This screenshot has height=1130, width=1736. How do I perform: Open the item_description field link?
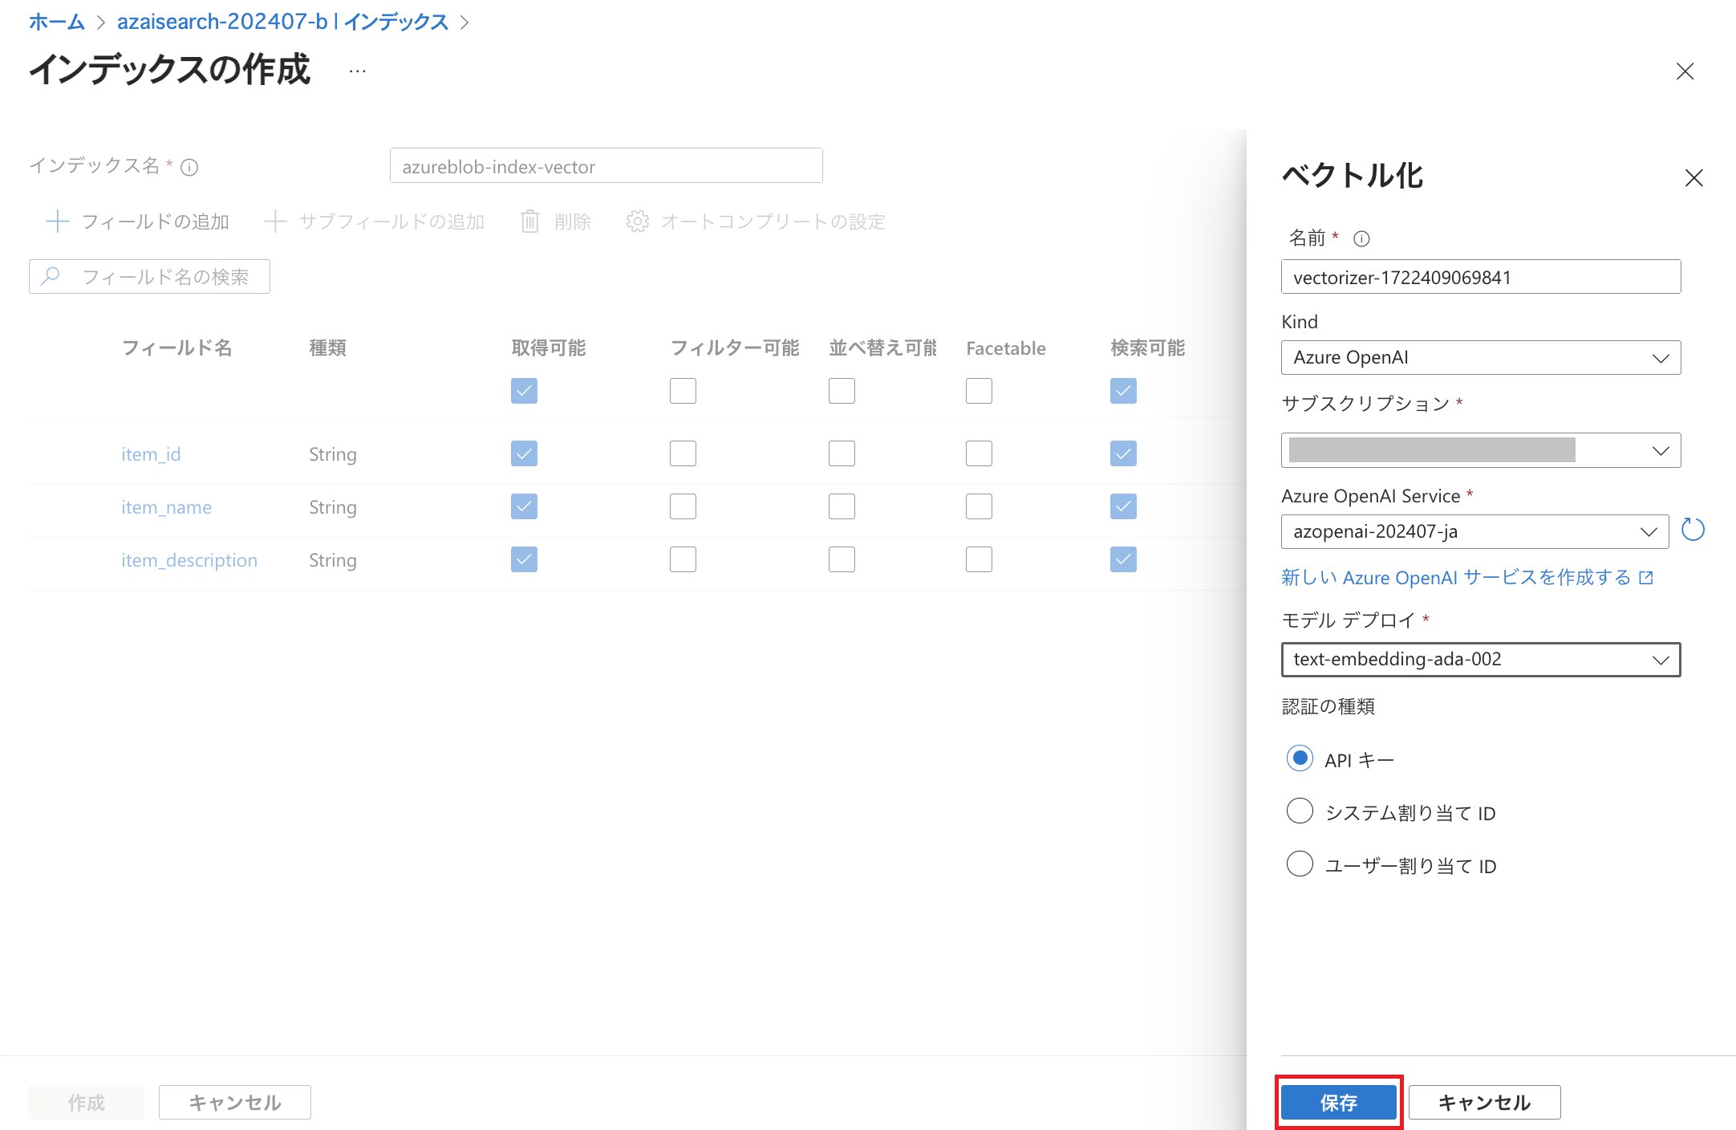pyautogui.click(x=189, y=560)
